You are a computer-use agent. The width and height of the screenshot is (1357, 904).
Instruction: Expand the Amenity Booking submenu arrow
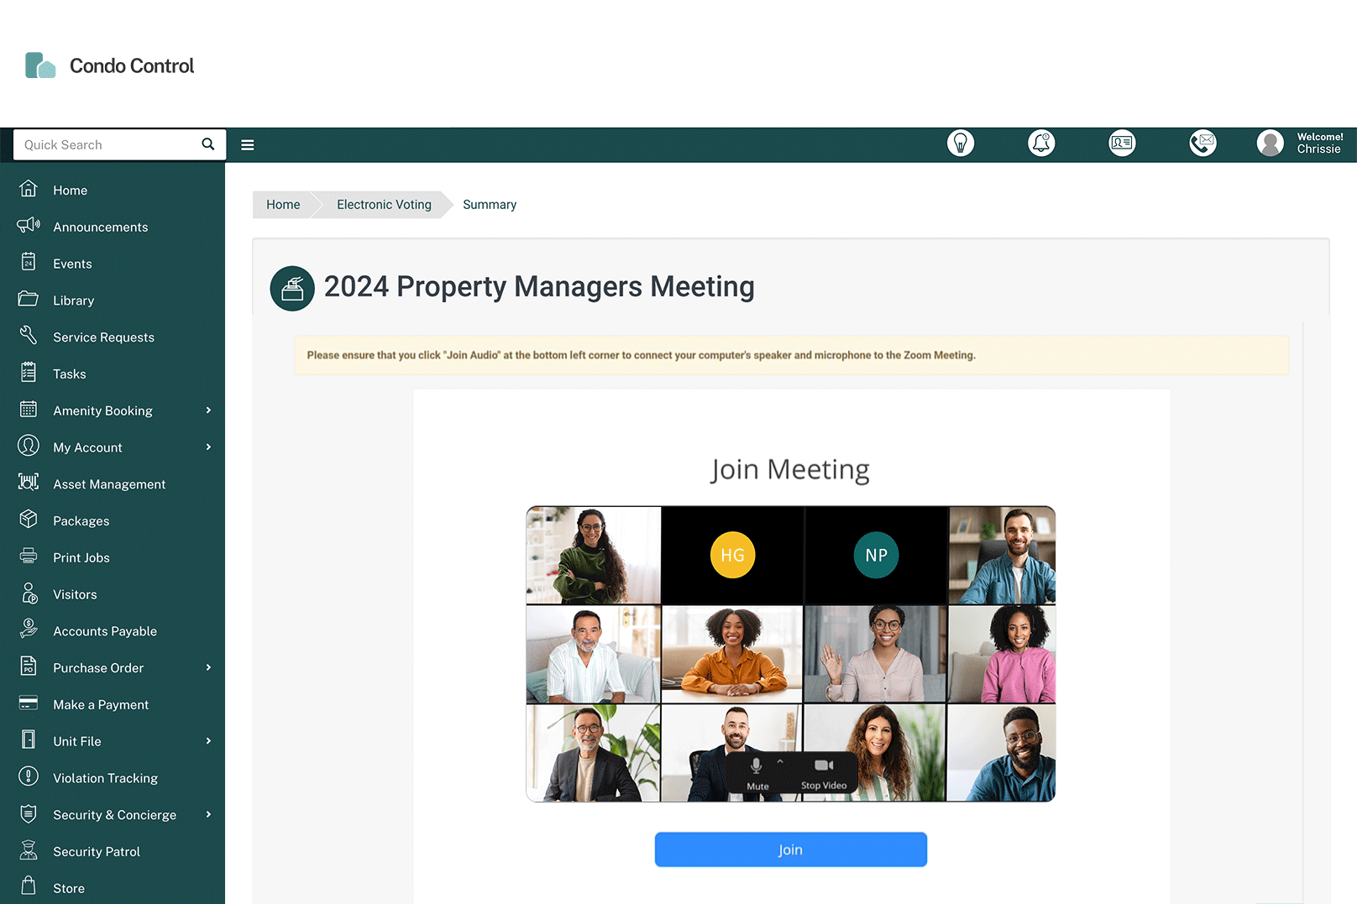tap(208, 410)
